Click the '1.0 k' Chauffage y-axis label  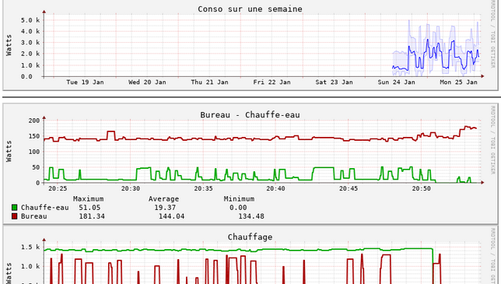tap(30, 266)
